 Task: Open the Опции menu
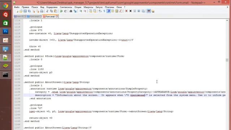[78, 7]
